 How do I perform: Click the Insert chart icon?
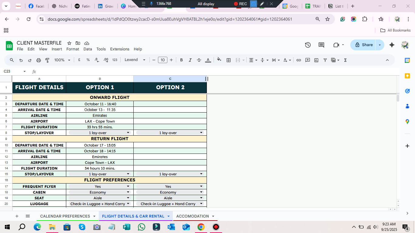pos(316,60)
